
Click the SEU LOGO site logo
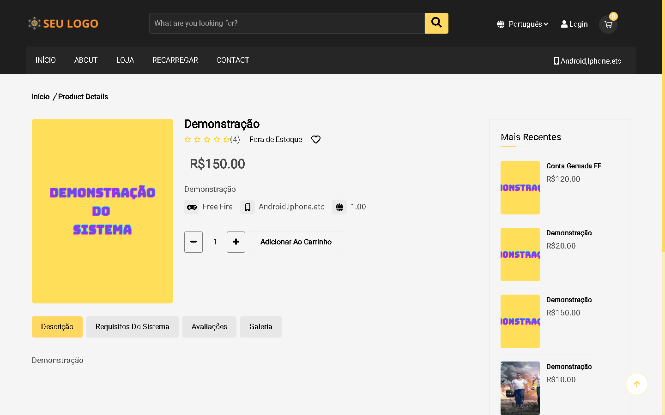[63, 24]
